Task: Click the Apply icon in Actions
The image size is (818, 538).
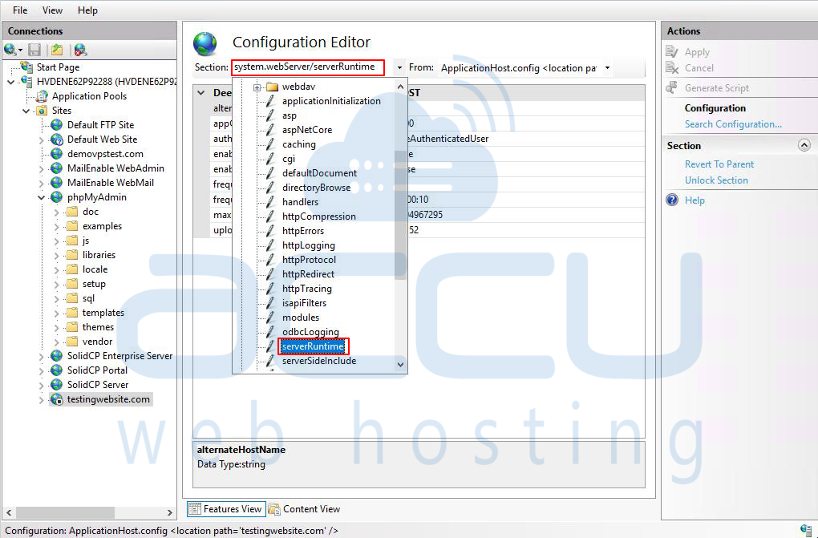Action: [672, 51]
